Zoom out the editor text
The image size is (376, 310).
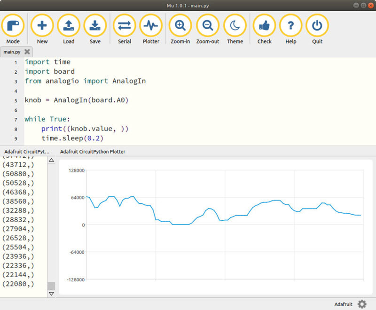coord(208,26)
